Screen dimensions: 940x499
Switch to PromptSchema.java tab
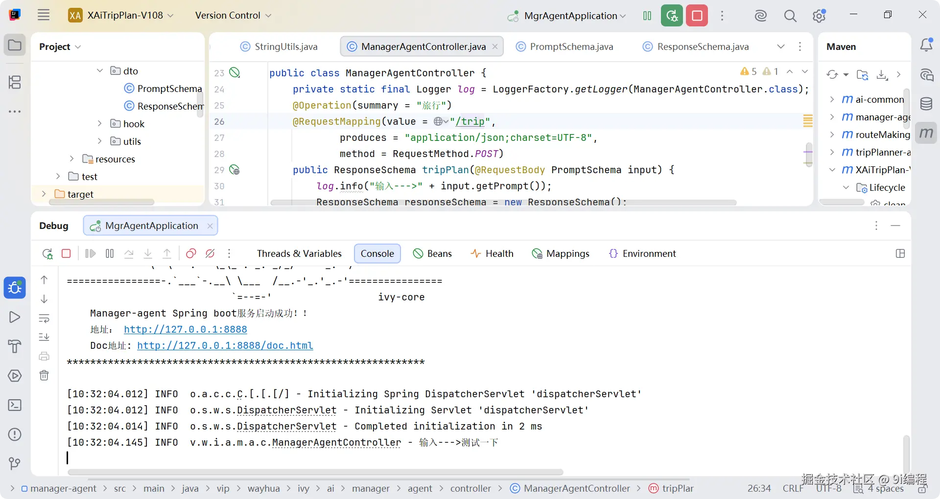[564, 46]
